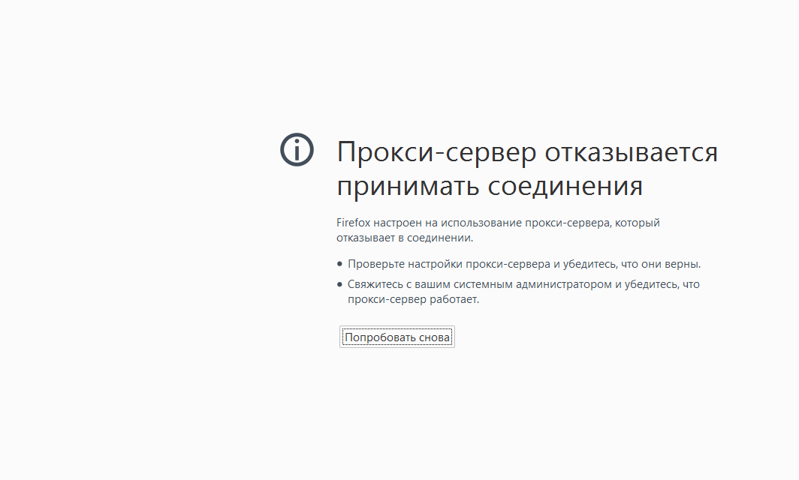Viewport: 799px width, 480px height.
Task: Click the bullet "Проверьте настройки прокси-сервера"
Action: pyautogui.click(x=449, y=264)
